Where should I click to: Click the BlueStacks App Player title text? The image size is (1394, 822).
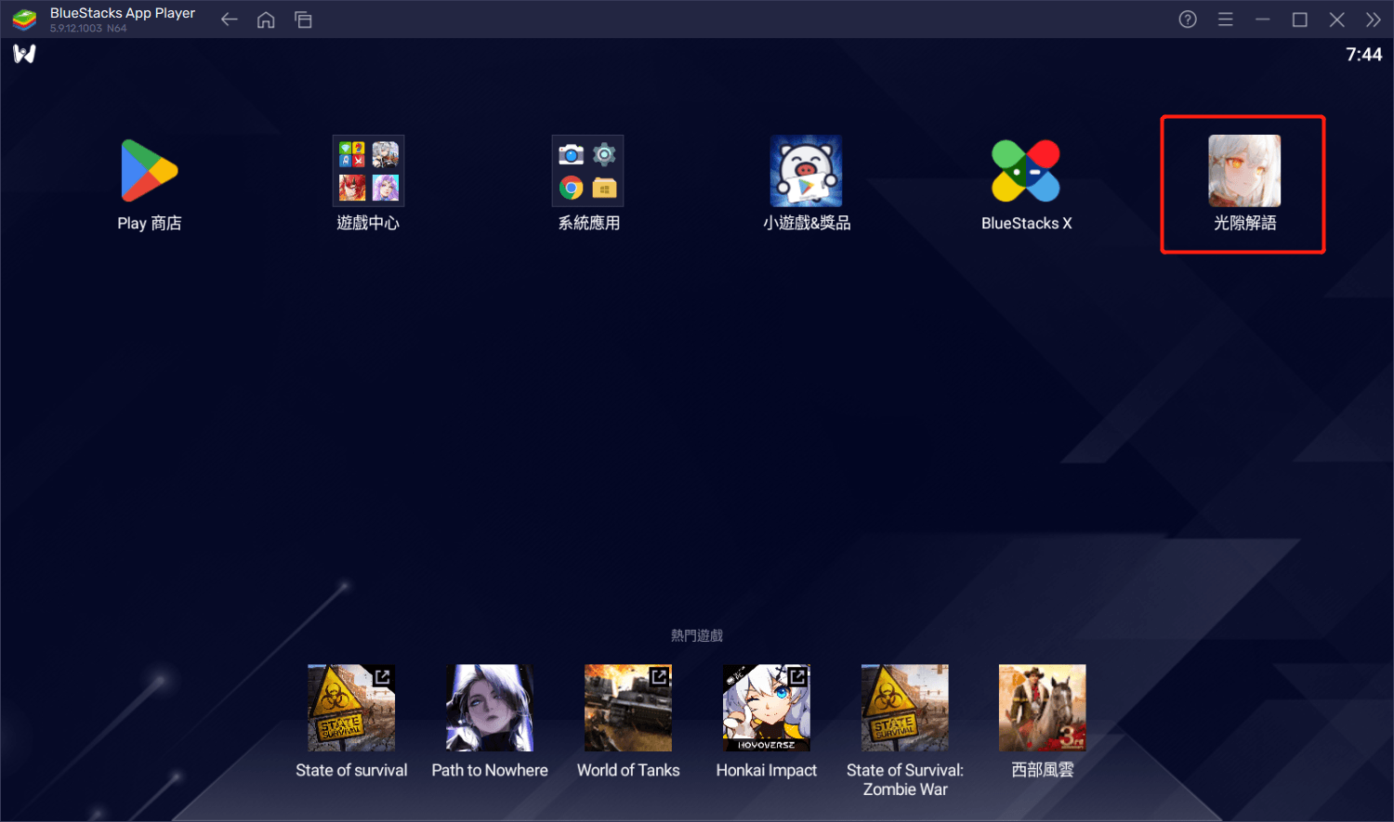click(123, 13)
